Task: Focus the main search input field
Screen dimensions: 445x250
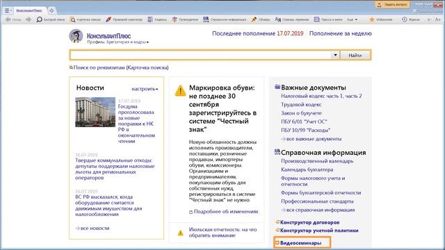Action: (x=200, y=55)
